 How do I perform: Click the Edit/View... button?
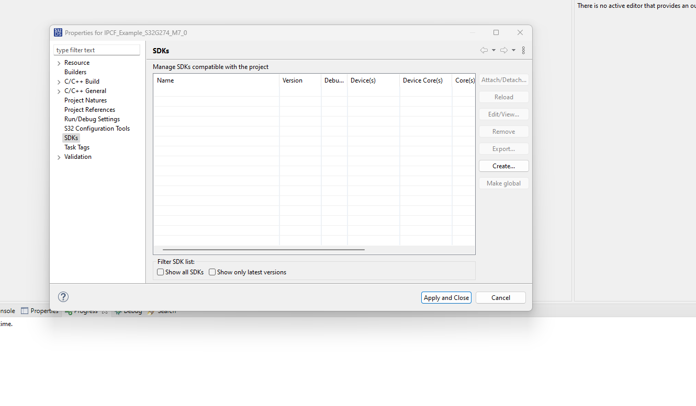tap(504, 114)
